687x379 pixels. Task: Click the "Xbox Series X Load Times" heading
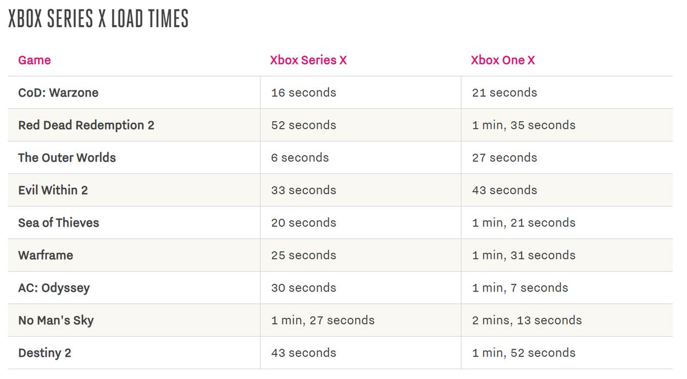pos(98,19)
